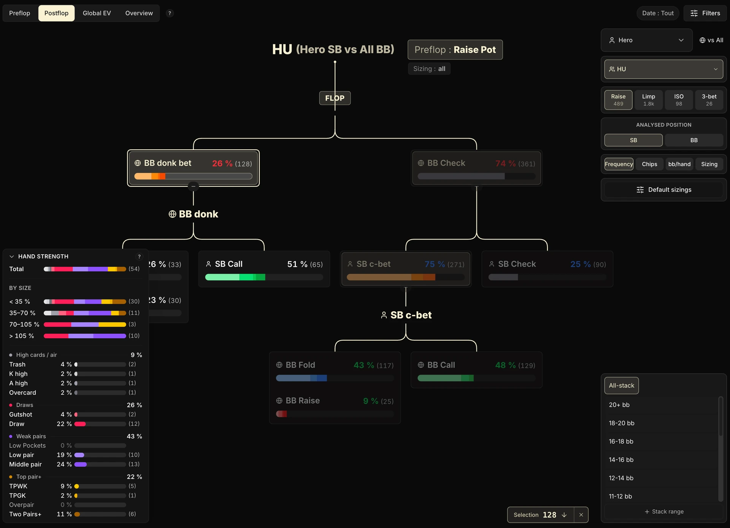Select the Postflop tab
The width and height of the screenshot is (730, 528).
(56, 13)
